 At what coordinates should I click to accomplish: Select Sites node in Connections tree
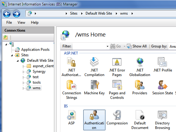(25, 55)
